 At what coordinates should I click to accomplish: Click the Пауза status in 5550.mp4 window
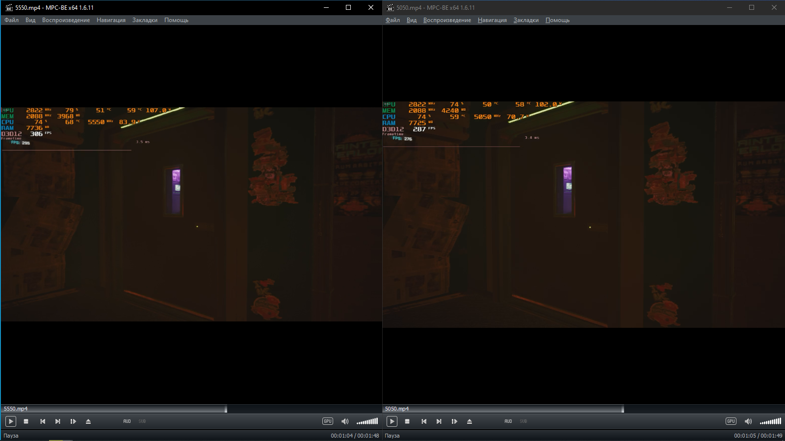click(11, 436)
